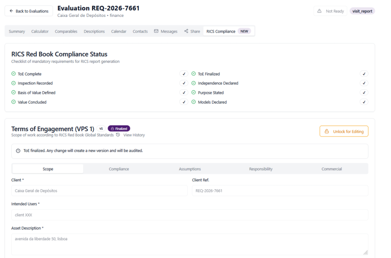391x258 pixels.
Task: Open the RICS Compliance tab
Action: point(221,31)
